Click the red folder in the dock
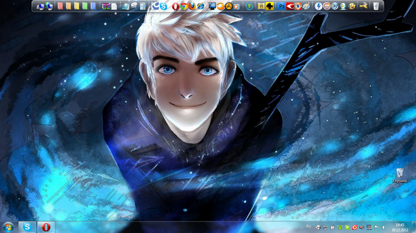 [60, 6]
